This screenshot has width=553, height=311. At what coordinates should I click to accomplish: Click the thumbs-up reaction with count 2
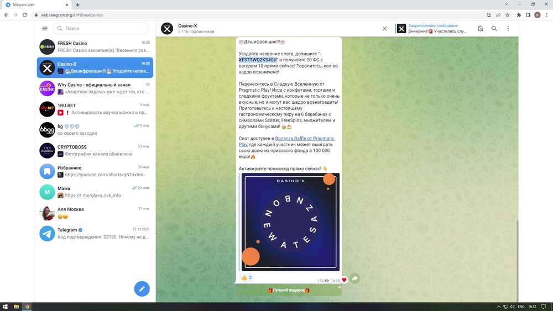pos(247,277)
